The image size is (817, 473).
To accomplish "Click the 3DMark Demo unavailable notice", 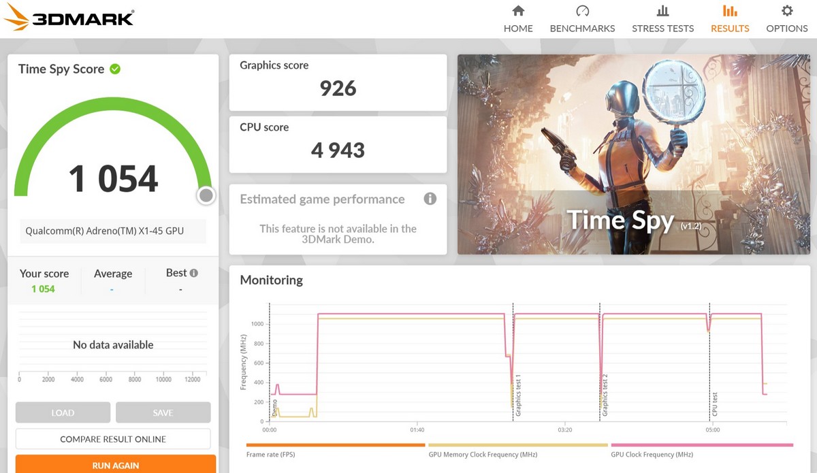I will click(x=338, y=234).
